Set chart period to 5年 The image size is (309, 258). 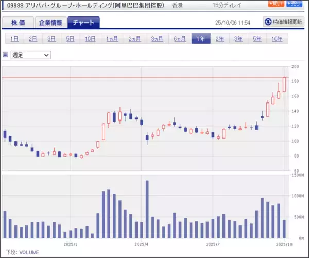tap(257, 39)
